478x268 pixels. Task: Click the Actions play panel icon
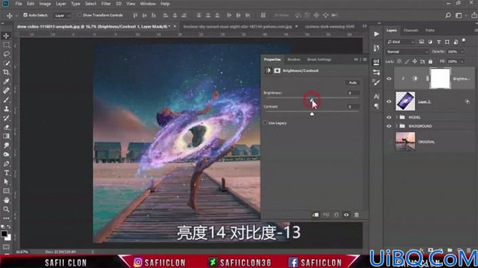[376, 34]
